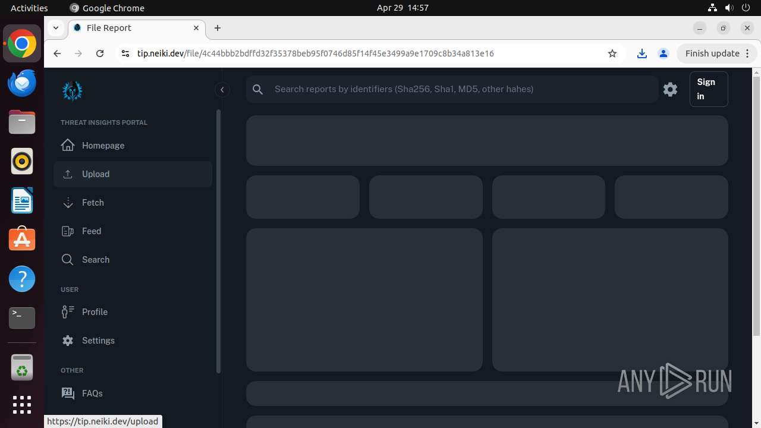Open Rhythmbox from the dock
Image resolution: width=761 pixels, height=428 pixels.
tap(22, 162)
